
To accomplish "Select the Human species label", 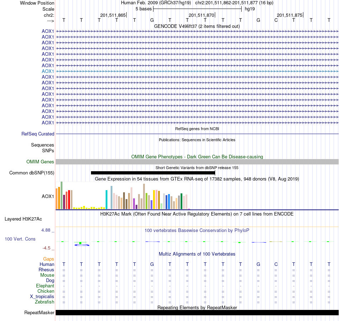I will pos(47,265).
